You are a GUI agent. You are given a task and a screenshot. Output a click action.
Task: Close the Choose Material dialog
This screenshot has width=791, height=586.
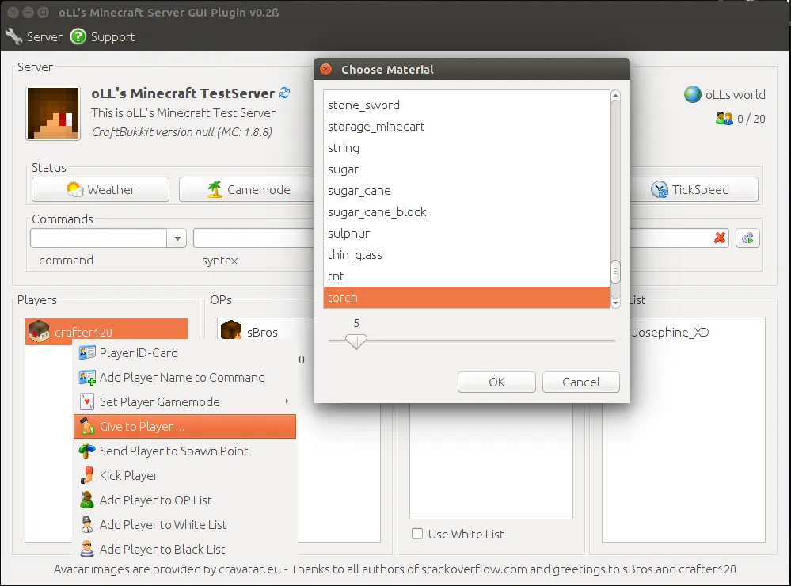pos(326,69)
